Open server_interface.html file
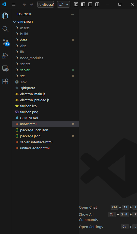 [45, 142]
